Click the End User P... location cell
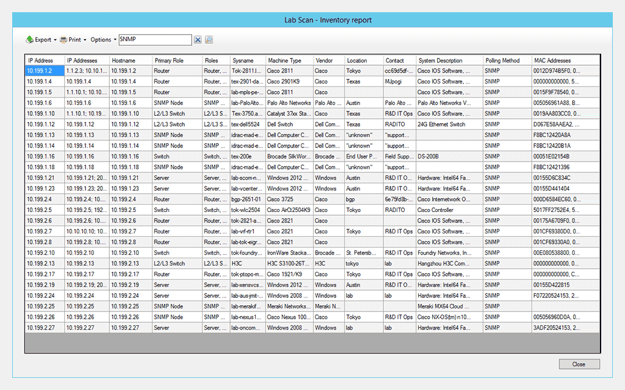The image size is (625, 390). coord(364,157)
